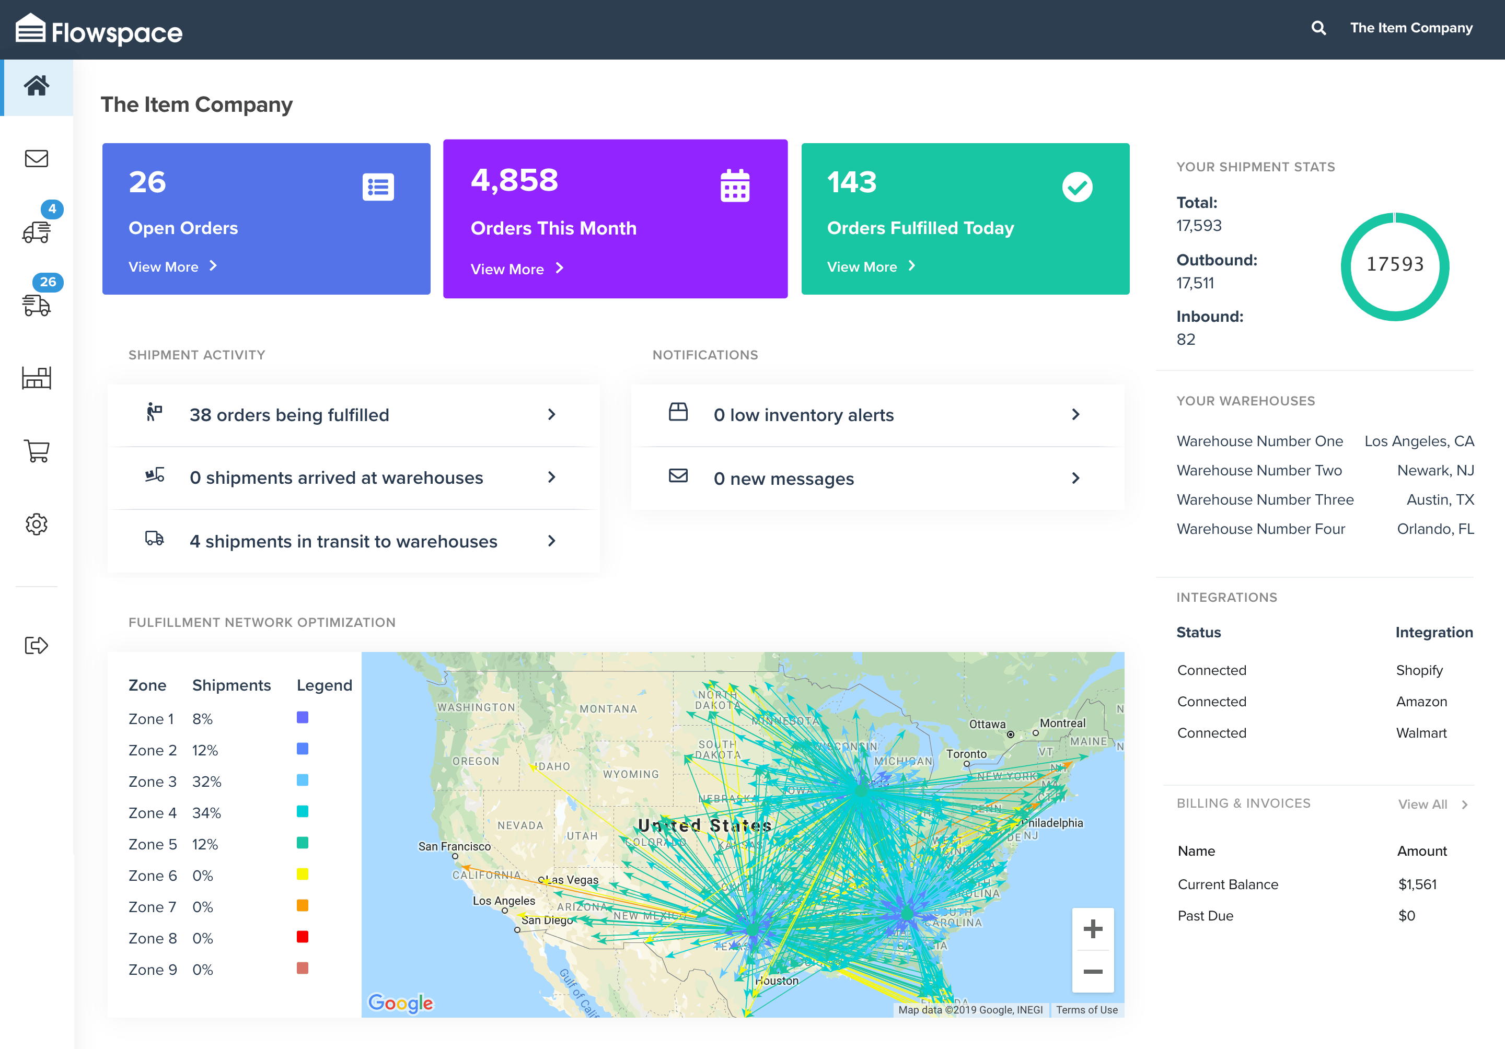Open the Messages envelope sidebar icon

(37, 159)
